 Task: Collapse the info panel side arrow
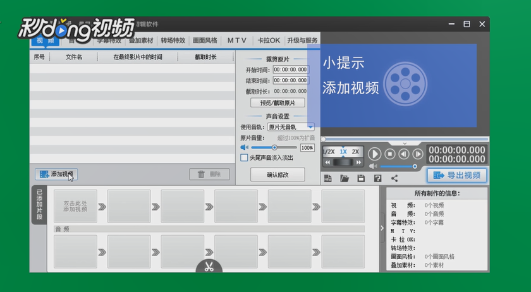click(x=382, y=228)
